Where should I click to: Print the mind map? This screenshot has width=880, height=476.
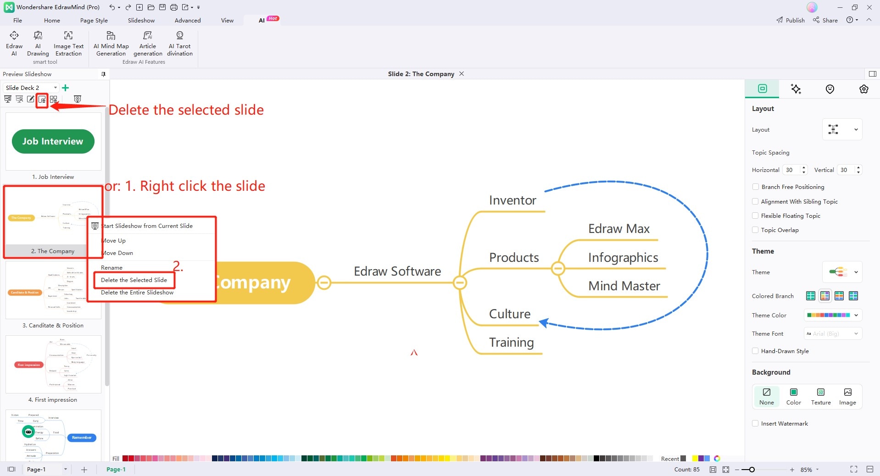click(174, 7)
